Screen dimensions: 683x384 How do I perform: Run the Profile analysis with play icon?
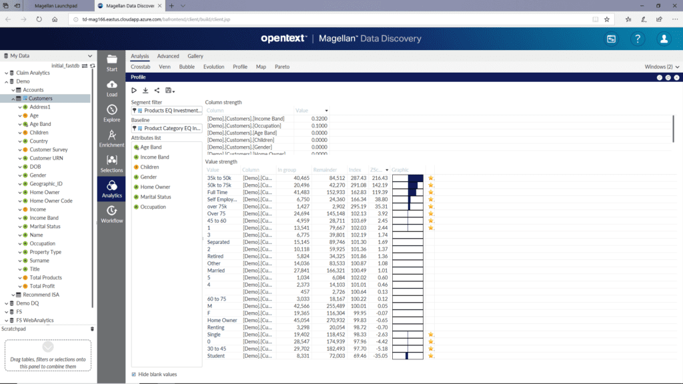tap(133, 91)
